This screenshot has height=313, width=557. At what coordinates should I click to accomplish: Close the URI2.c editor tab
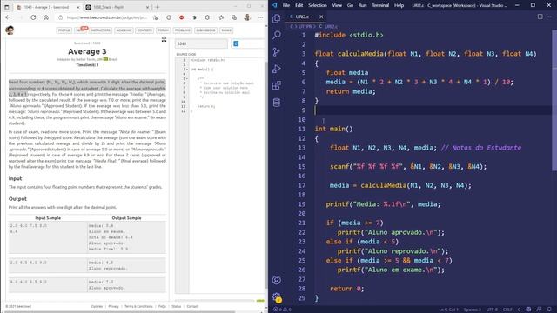[321, 17]
